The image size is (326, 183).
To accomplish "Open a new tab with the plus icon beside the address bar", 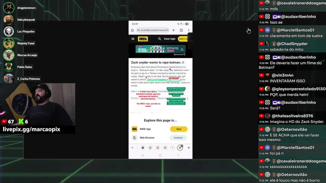I will (173, 30).
